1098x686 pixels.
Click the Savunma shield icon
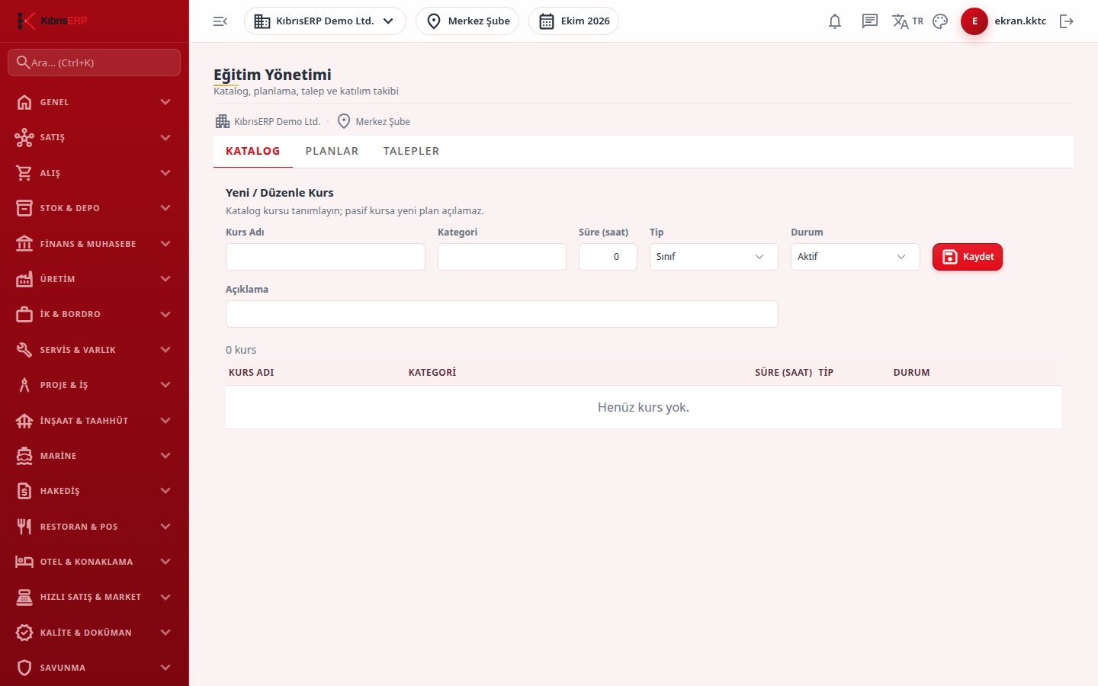click(x=24, y=668)
